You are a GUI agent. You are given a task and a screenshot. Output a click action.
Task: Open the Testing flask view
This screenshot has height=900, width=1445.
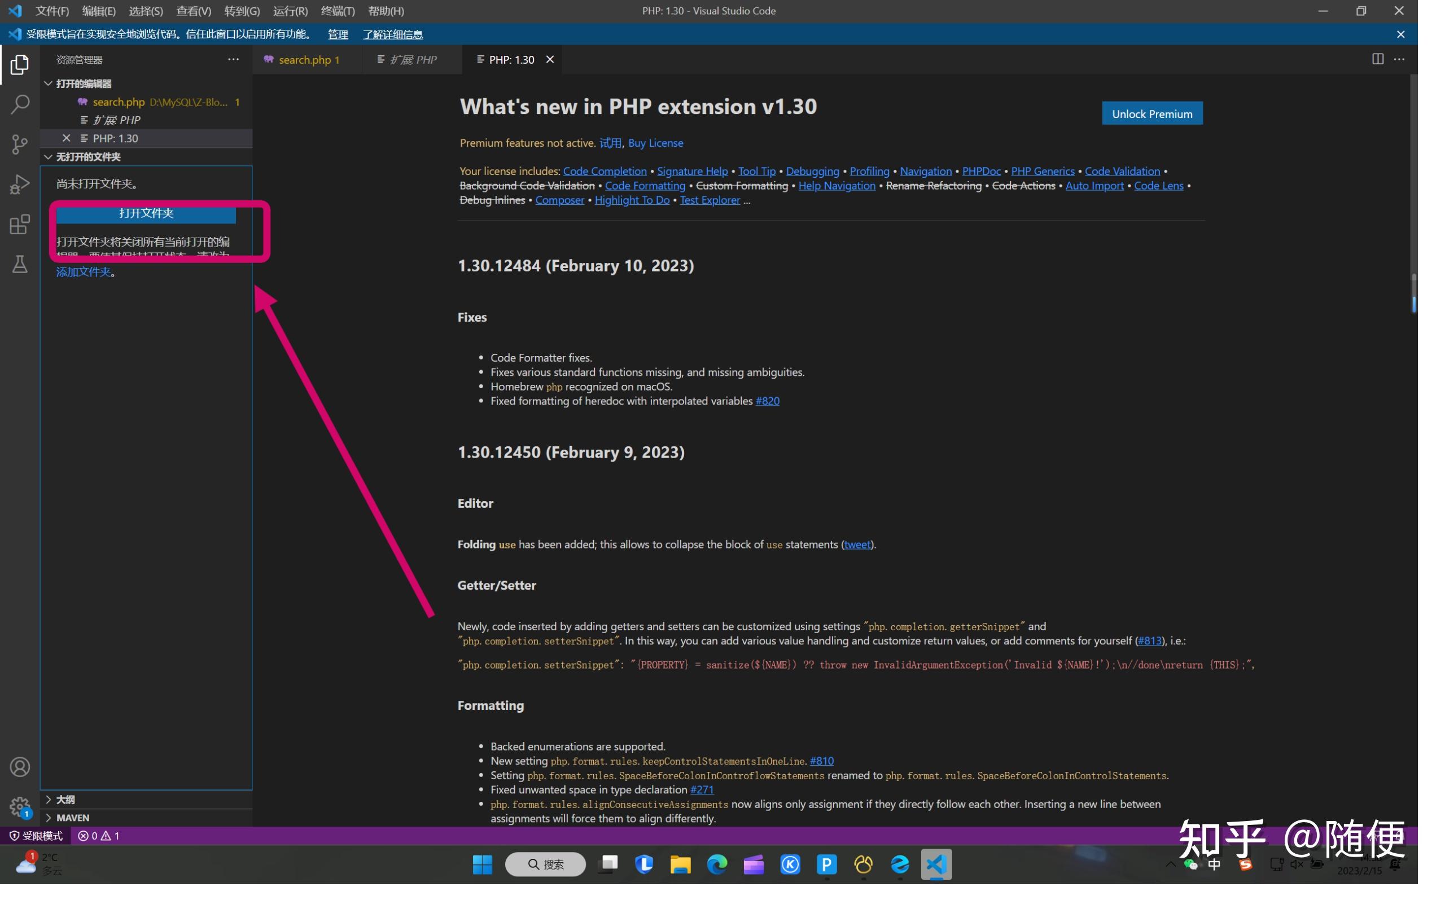coord(20,265)
